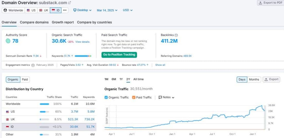Image resolution: width=284 pixels, height=138 pixels.
Task: Click the Worldwide traffic share bar
Action: (44, 104)
